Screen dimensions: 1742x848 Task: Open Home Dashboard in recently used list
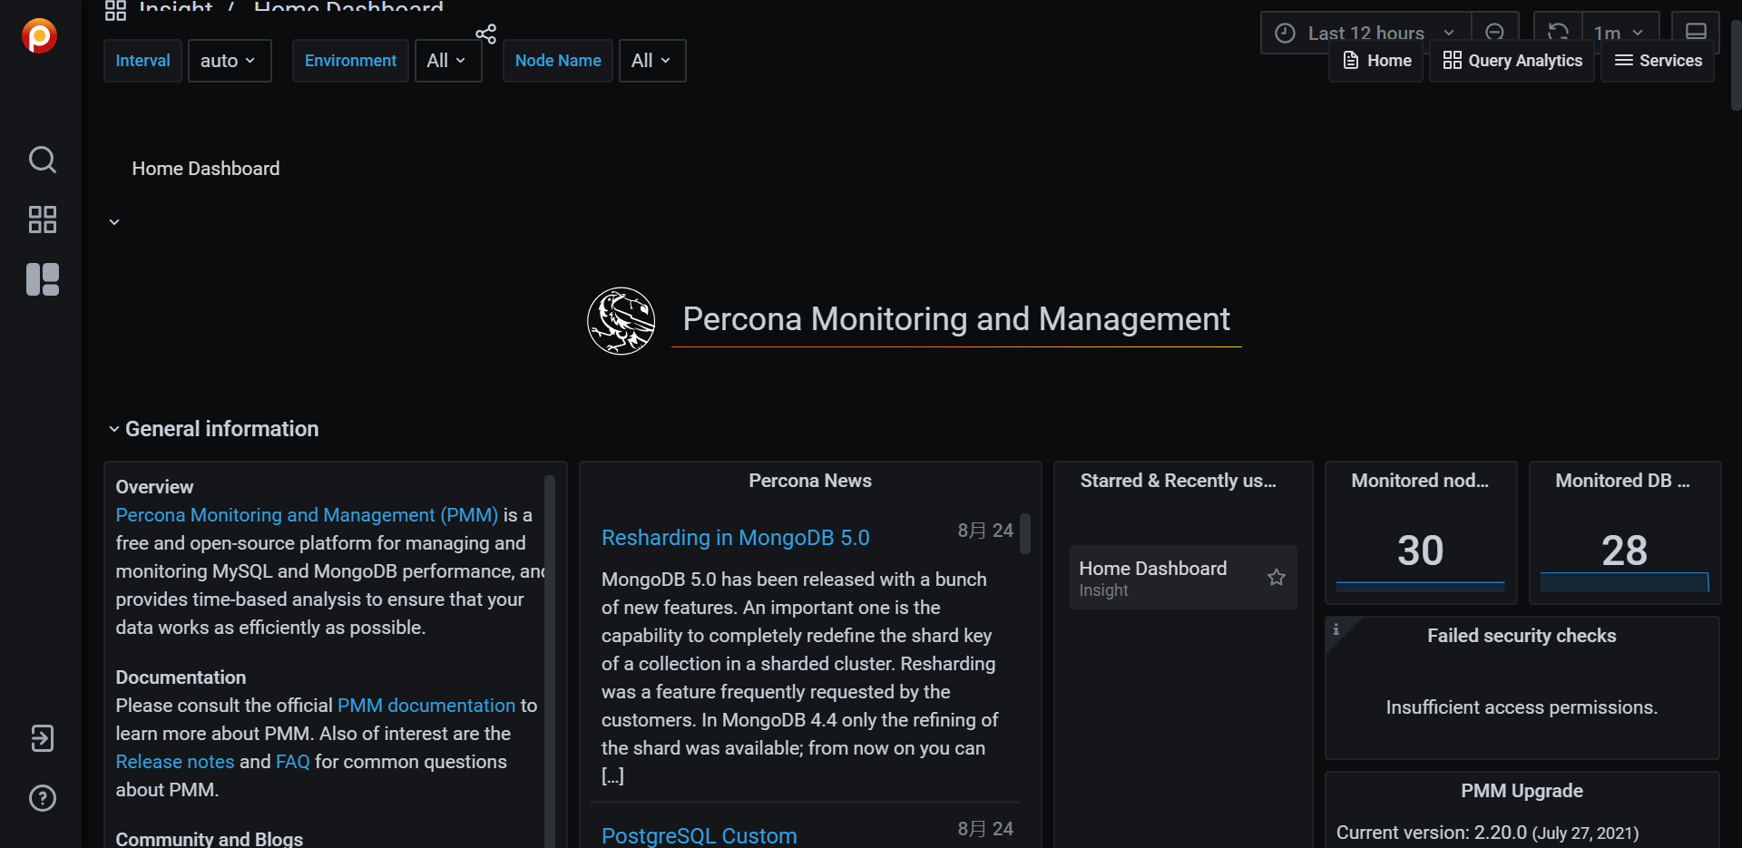point(1183,578)
